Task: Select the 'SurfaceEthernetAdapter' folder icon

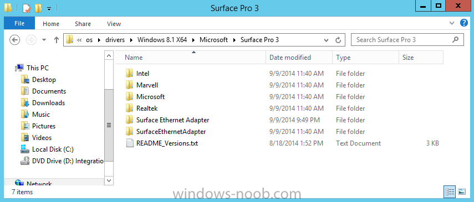Action: [129, 131]
